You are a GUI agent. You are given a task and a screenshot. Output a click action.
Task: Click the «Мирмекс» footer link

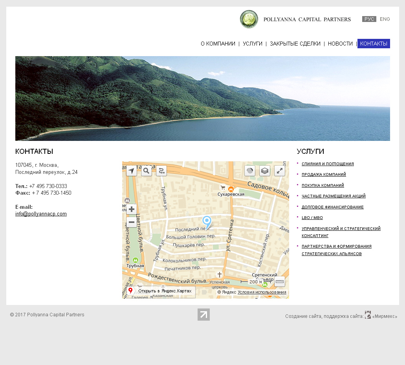tap(385, 316)
